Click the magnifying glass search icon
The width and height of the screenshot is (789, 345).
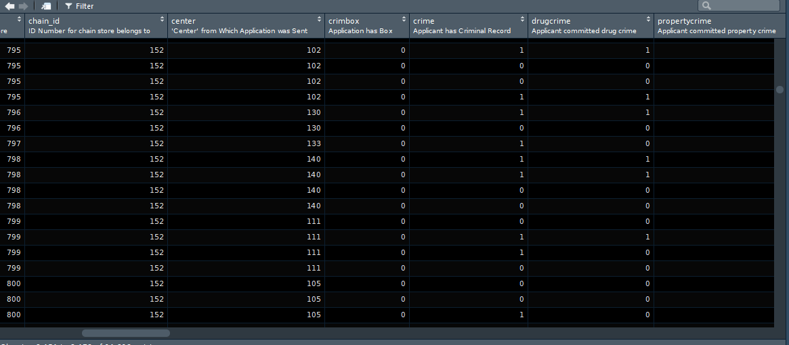click(x=707, y=6)
